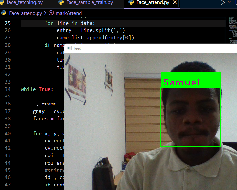Click the 'id_' variable on line 46

pyautogui.click(x=49, y=177)
